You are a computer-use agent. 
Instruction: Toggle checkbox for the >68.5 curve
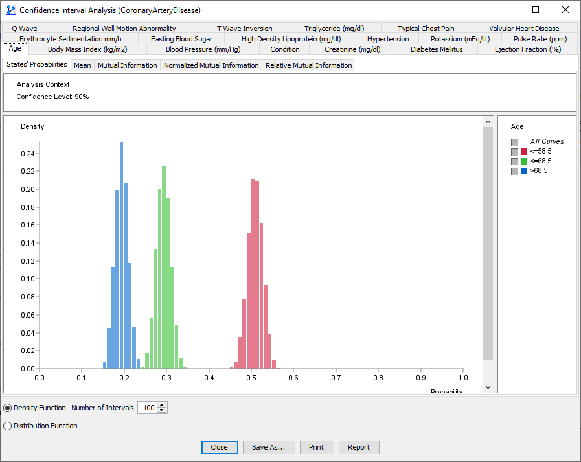coord(514,171)
